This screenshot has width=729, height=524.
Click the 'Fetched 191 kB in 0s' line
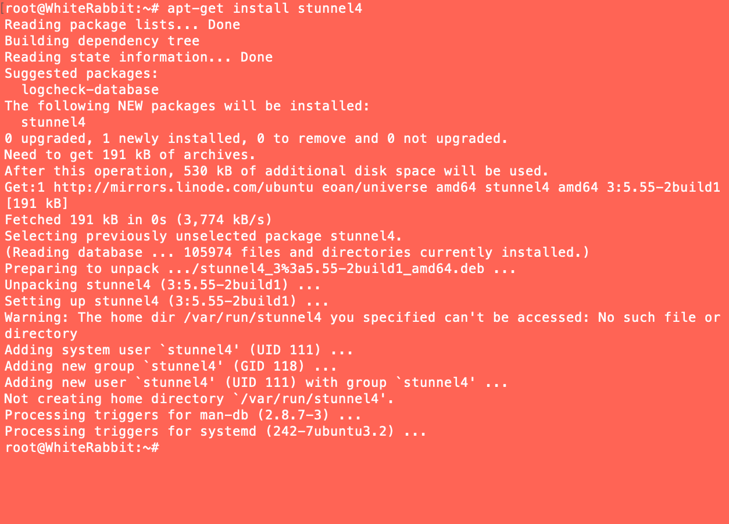coord(138,220)
